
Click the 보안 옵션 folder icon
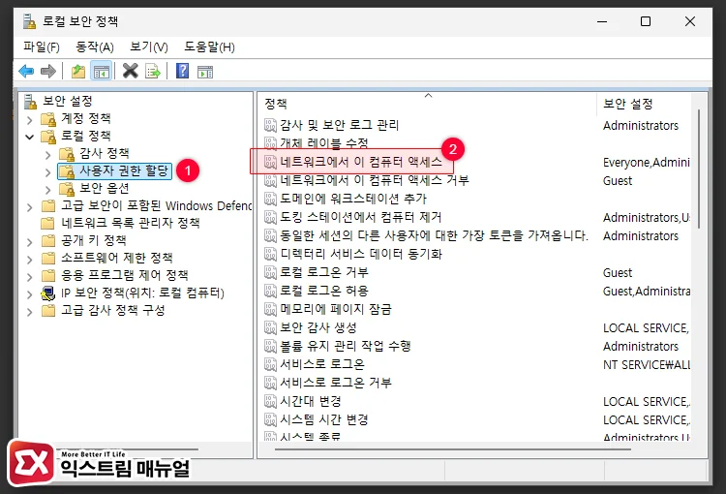[x=67, y=189]
